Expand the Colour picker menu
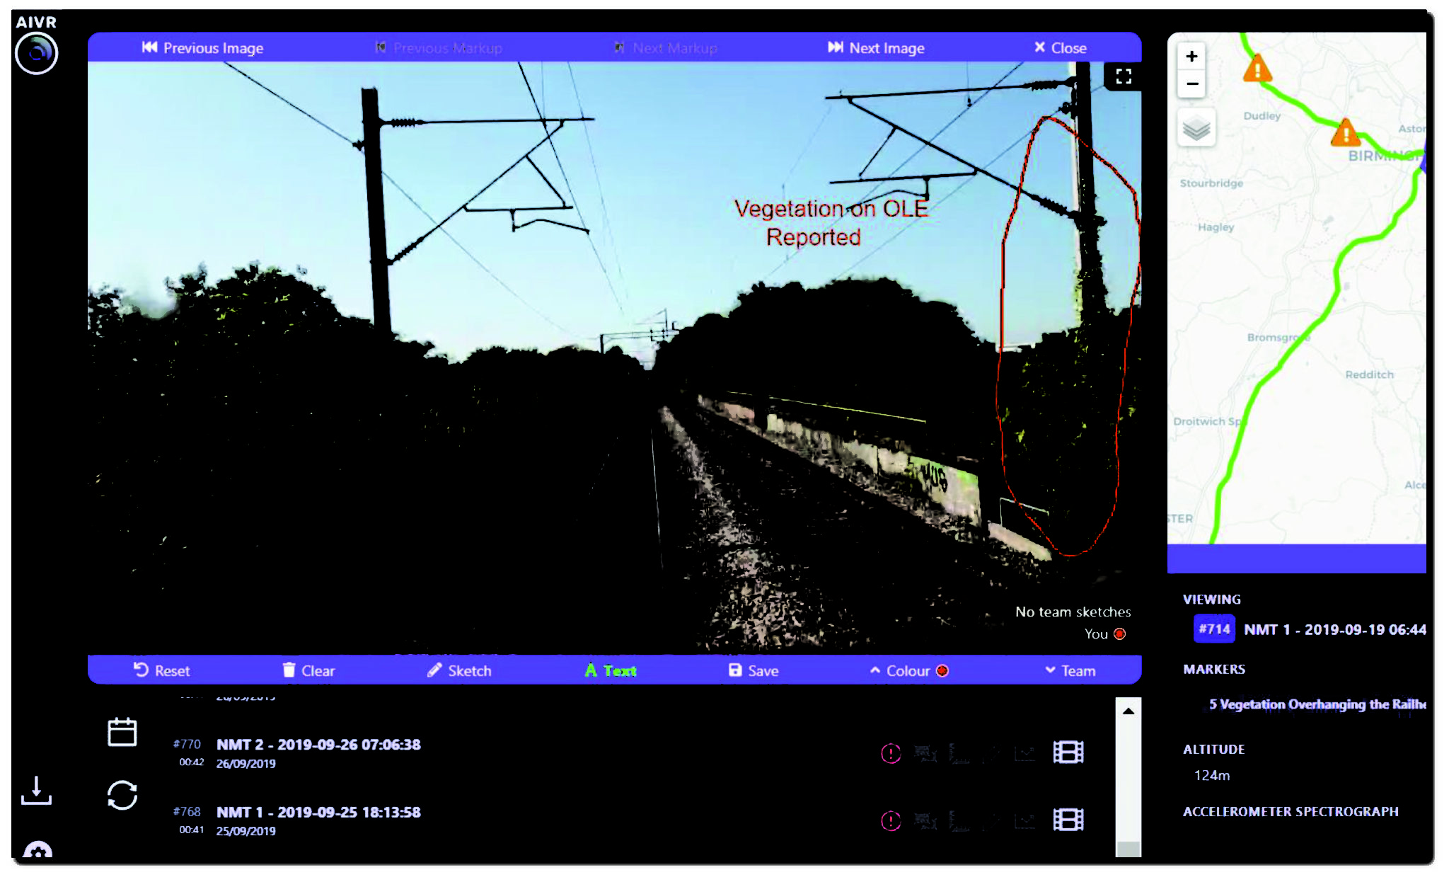Screen dimensions: 1449x882 pyautogui.click(x=909, y=670)
